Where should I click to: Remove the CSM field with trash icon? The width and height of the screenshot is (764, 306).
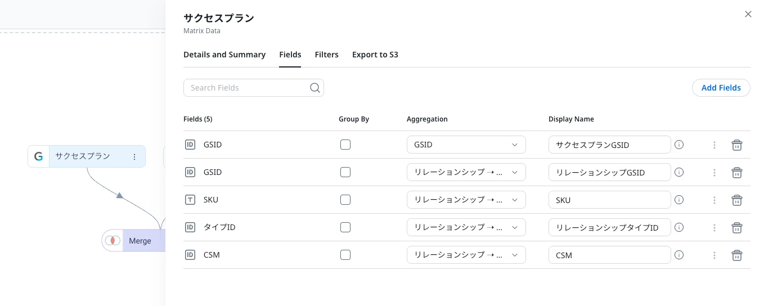click(736, 255)
